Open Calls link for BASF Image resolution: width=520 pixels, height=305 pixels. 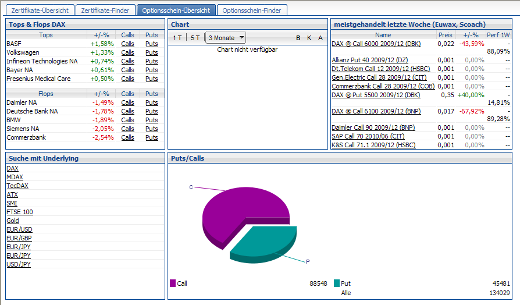(x=127, y=44)
